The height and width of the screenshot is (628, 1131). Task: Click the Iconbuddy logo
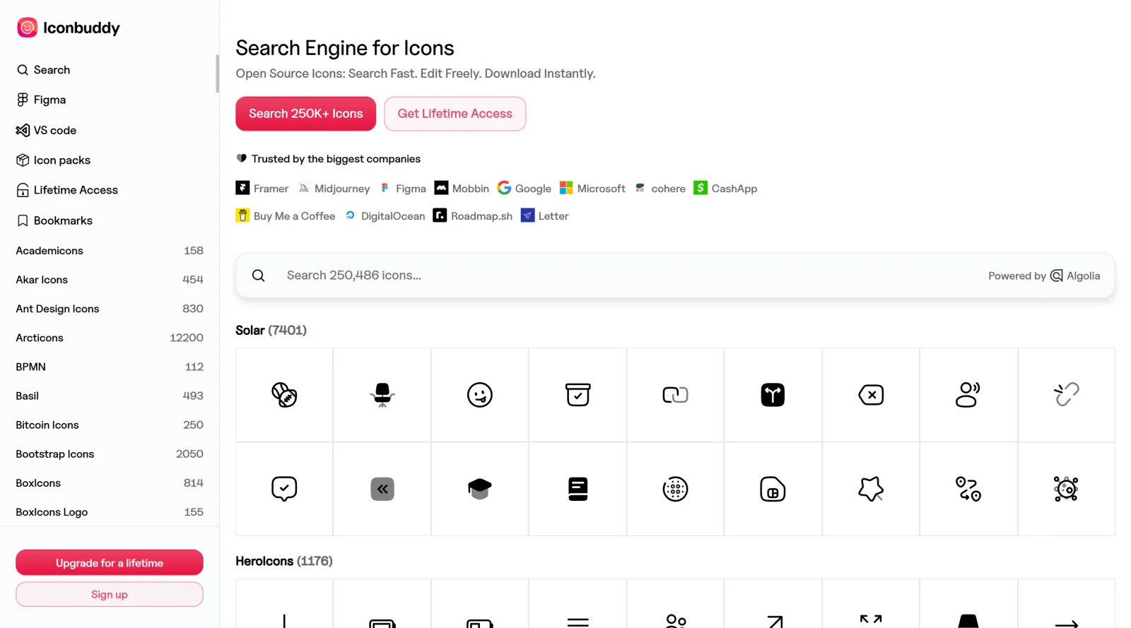[x=69, y=28]
